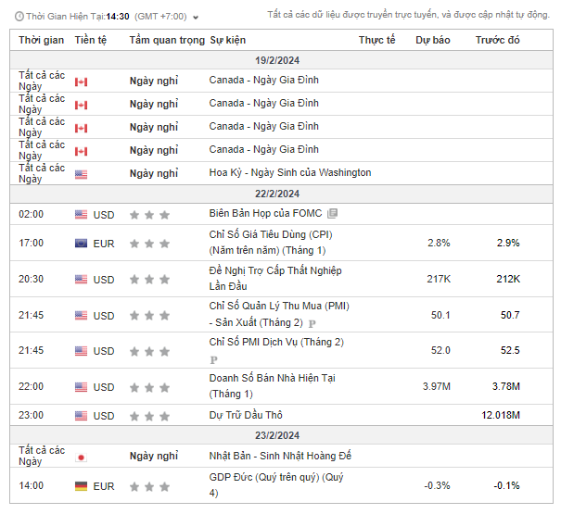The image size is (561, 514).
Task: Click the EU flag on the 17:00 CPI row
Action: pos(81,244)
